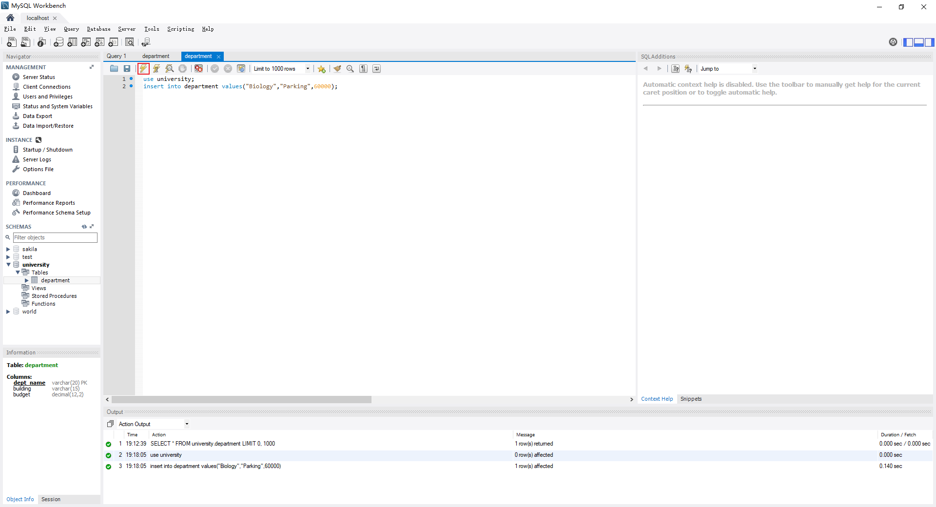Toggle the left Navigator sidebar visibility
Image resolution: width=936 pixels, height=507 pixels.
point(908,42)
